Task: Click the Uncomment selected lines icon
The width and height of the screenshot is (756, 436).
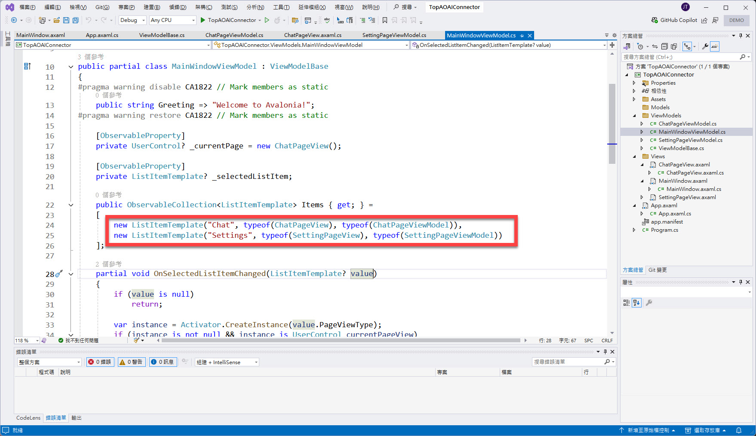Action: pos(372,20)
